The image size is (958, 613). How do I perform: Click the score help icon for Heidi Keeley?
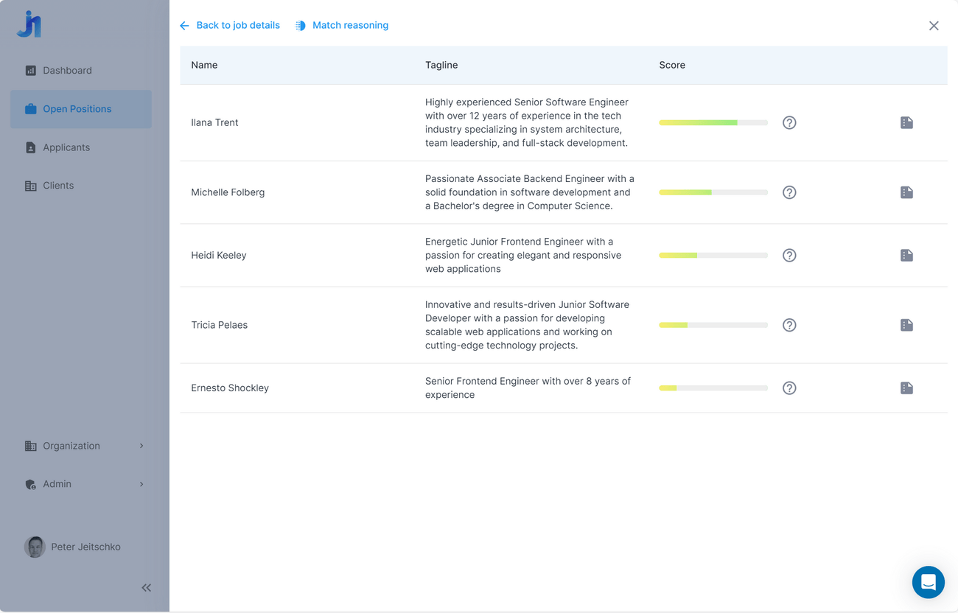(x=789, y=256)
